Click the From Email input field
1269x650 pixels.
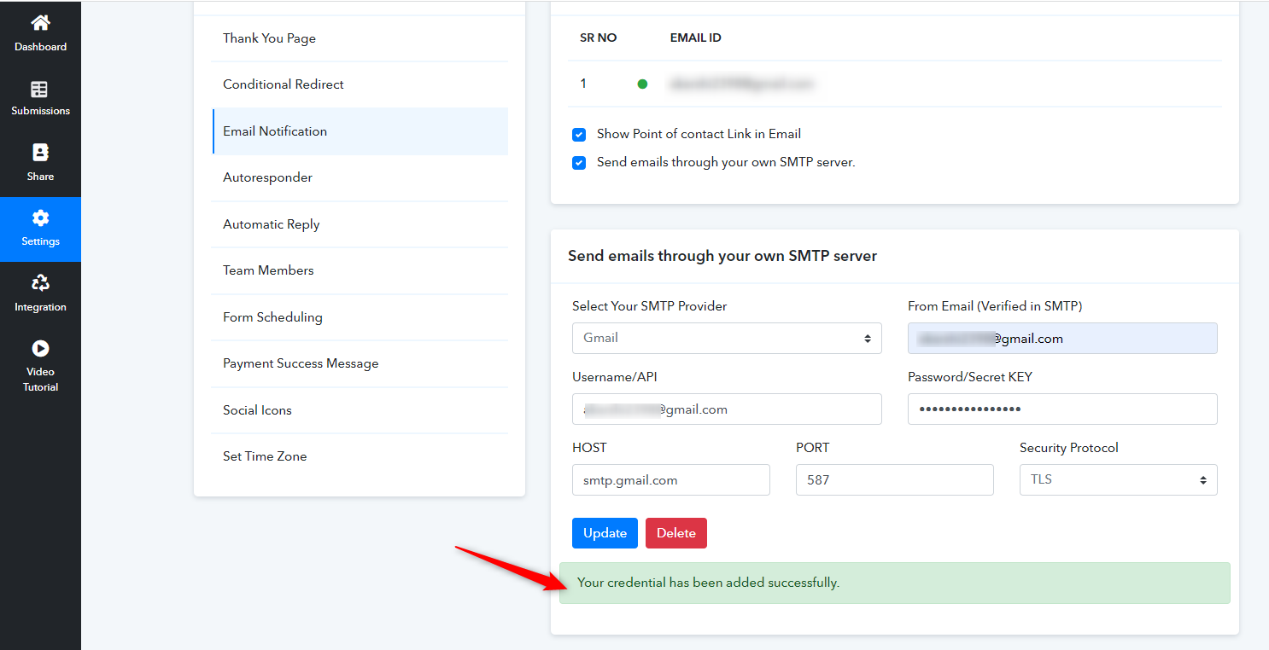1062,339
